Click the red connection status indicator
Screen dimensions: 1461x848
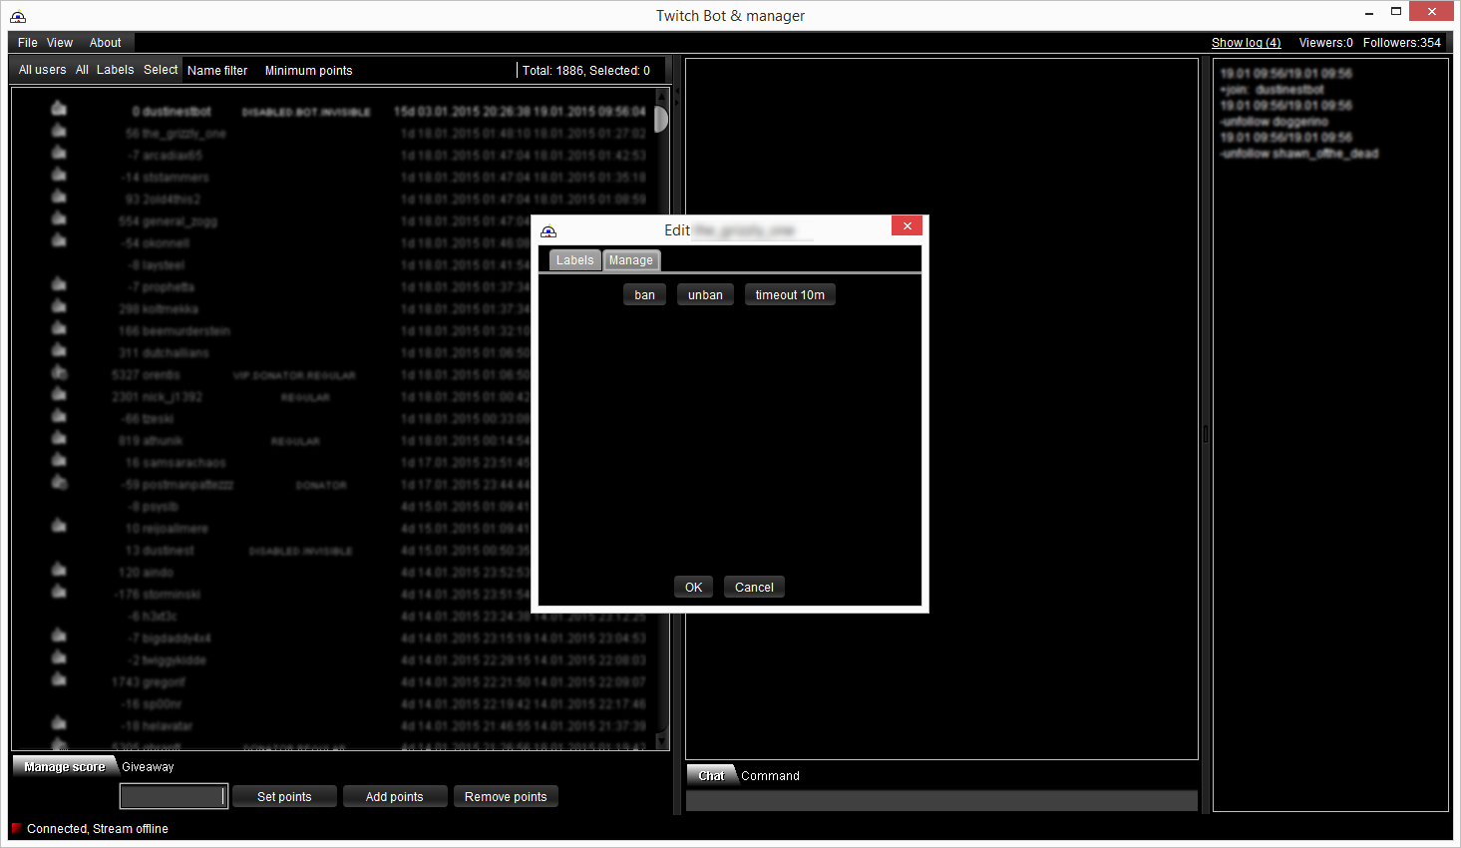point(17,828)
